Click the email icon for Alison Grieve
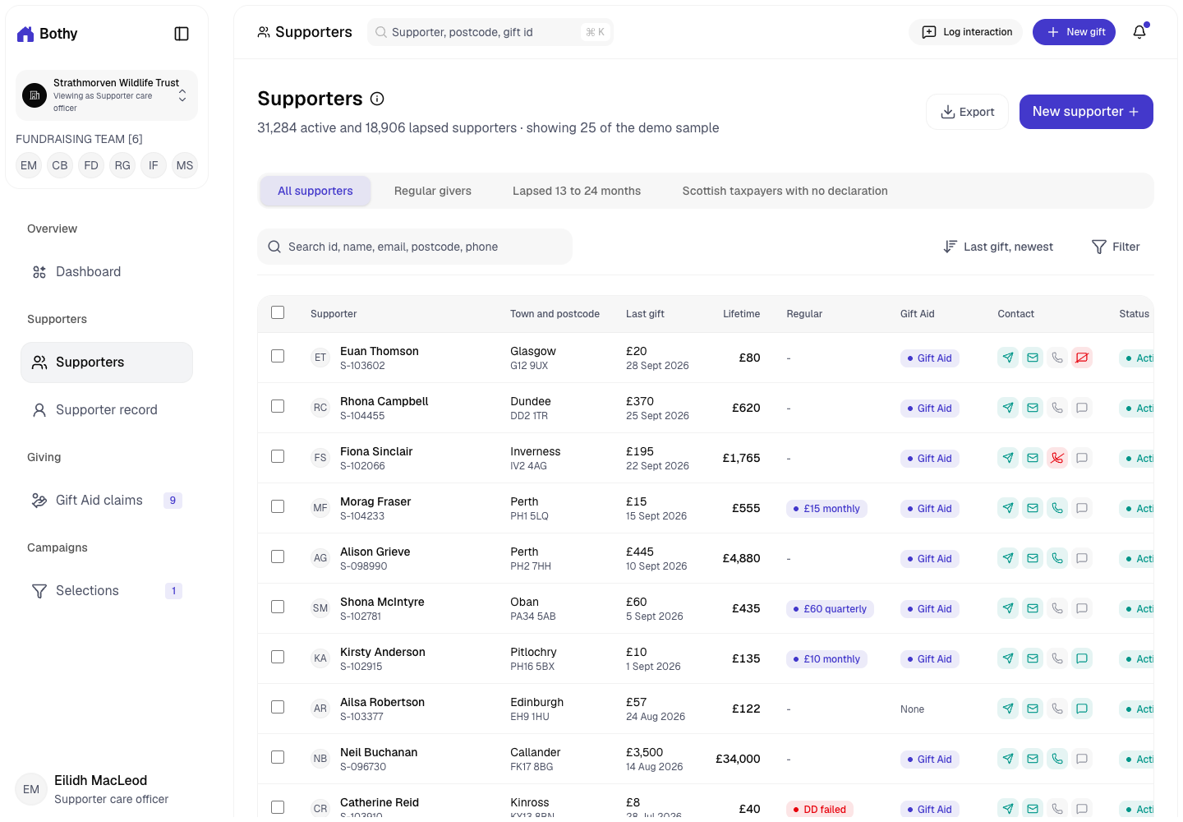 coord(1033,558)
